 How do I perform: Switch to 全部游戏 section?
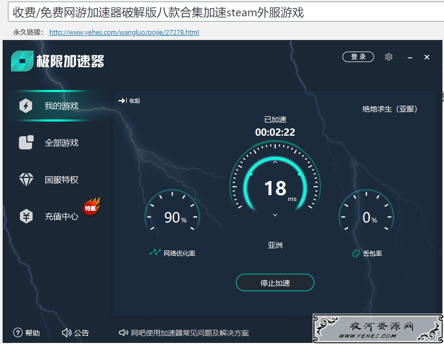coord(62,143)
